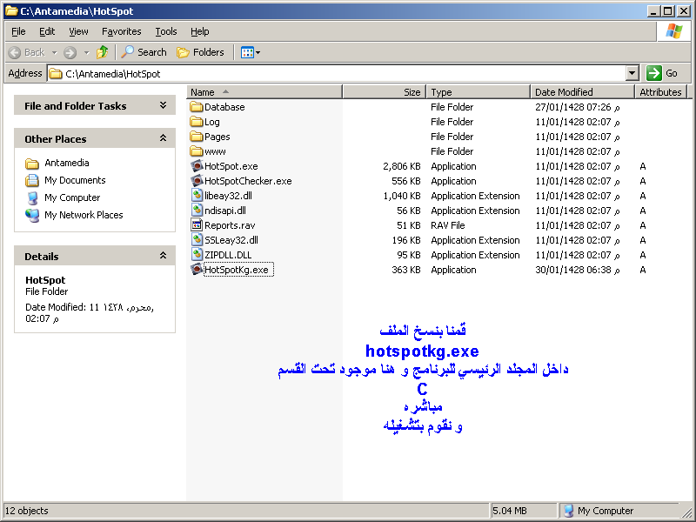
Task: Select the HotSpotKg.exe file icon
Action: [197, 270]
